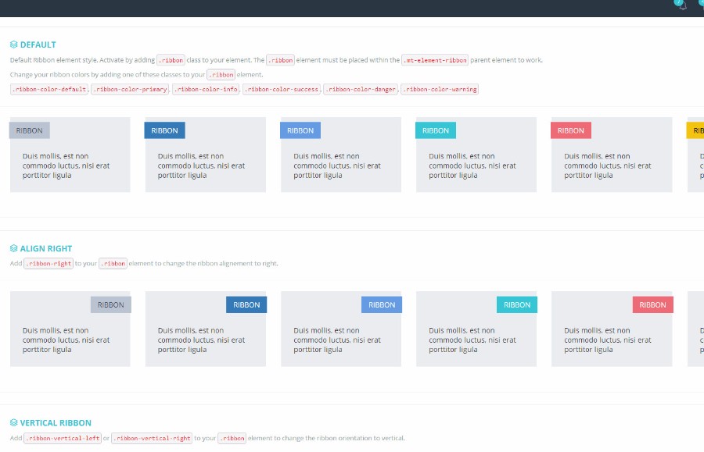This screenshot has width=704, height=452.
Task: Click the grey RIBBON badge on the first card
Action: pos(30,130)
